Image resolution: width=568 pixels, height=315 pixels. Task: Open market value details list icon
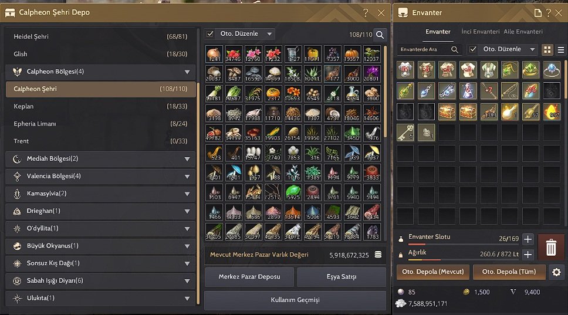(x=378, y=255)
